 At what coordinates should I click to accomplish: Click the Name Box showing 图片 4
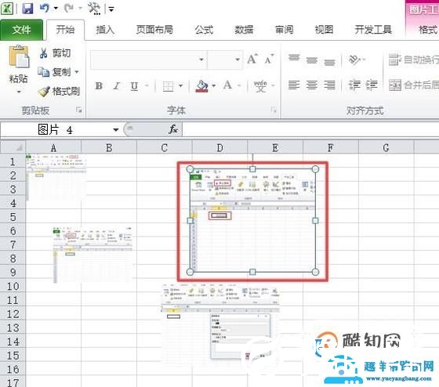pyautogui.click(x=56, y=130)
